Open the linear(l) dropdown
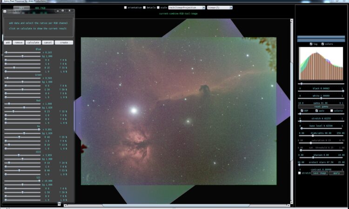The height and width of the screenshot is (209, 349). click(220, 7)
